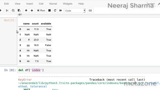Click the count value 16.0
Viewport: 160px width, 90px height.
[36, 45]
